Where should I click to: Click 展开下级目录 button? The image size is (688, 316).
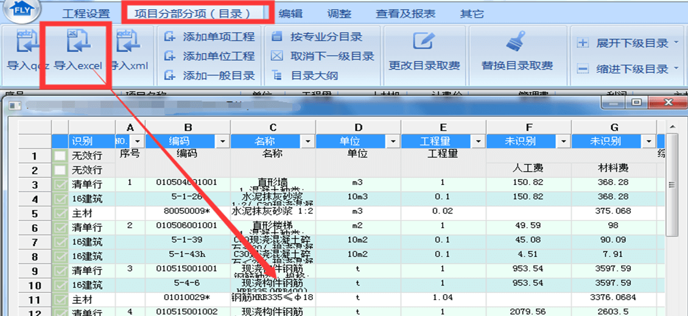622,43
